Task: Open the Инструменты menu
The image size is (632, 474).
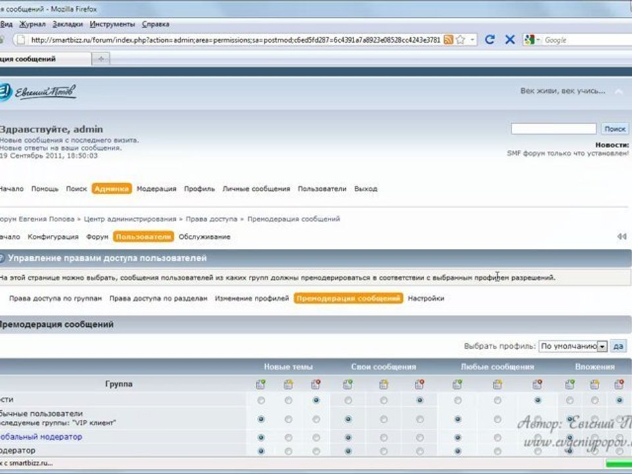Action: tap(112, 24)
